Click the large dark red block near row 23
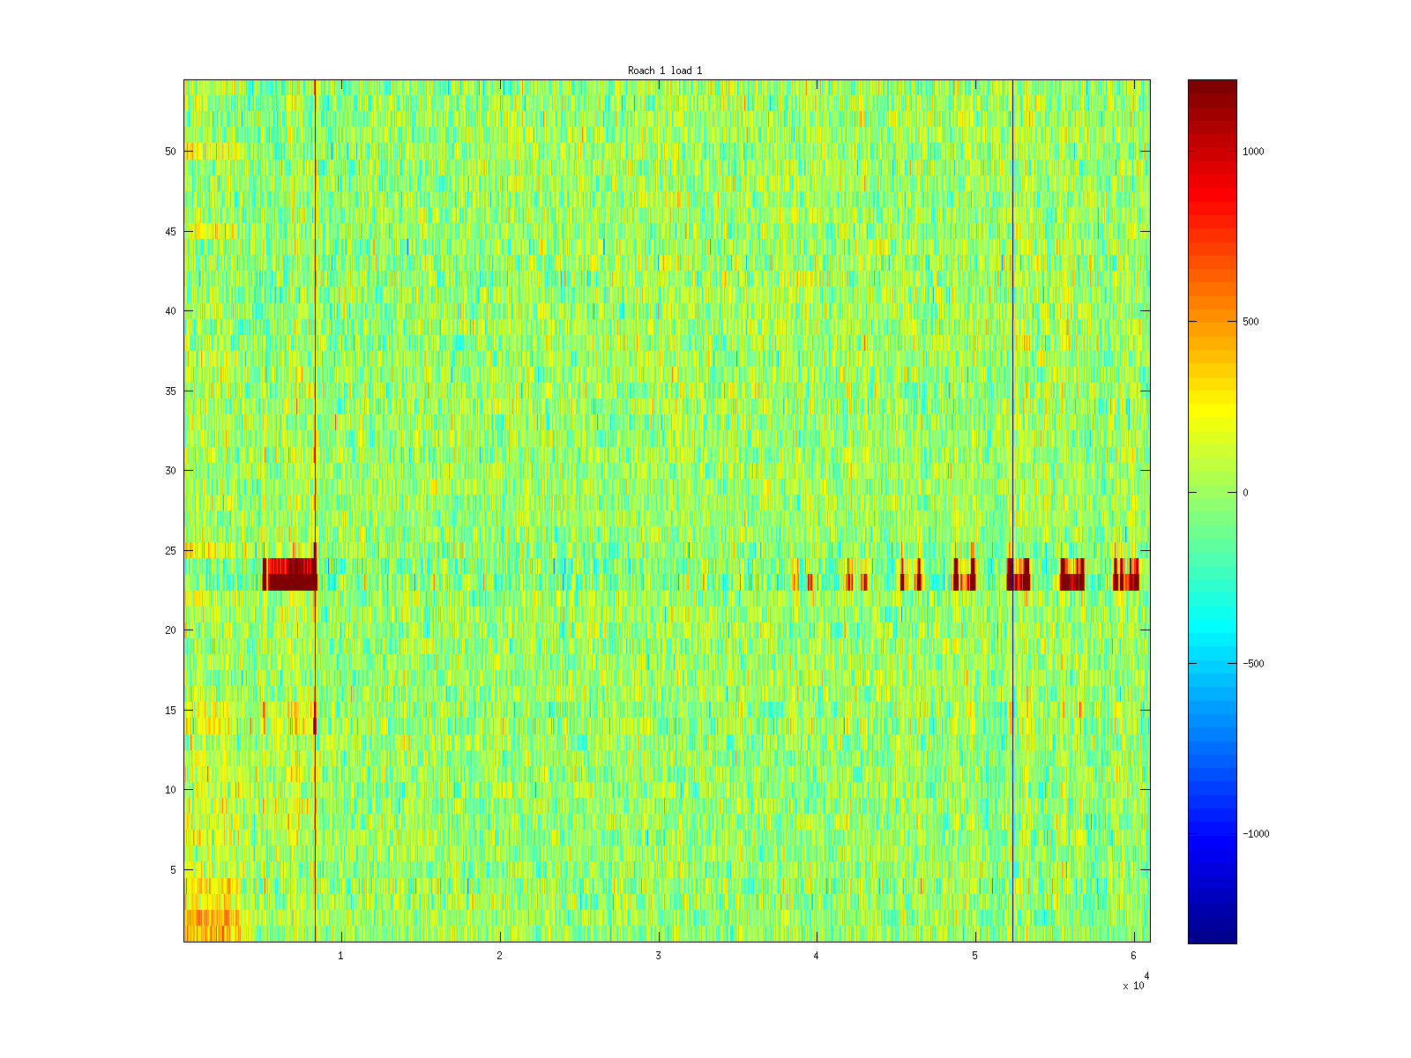Image resolution: width=1411 pixels, height=1058 pixels. pyautogui.click(x=291, y=582)
